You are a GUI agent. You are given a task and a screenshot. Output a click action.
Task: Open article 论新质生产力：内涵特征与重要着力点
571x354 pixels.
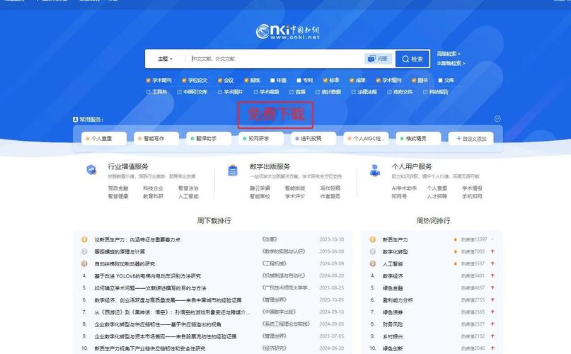click(137, 239)
